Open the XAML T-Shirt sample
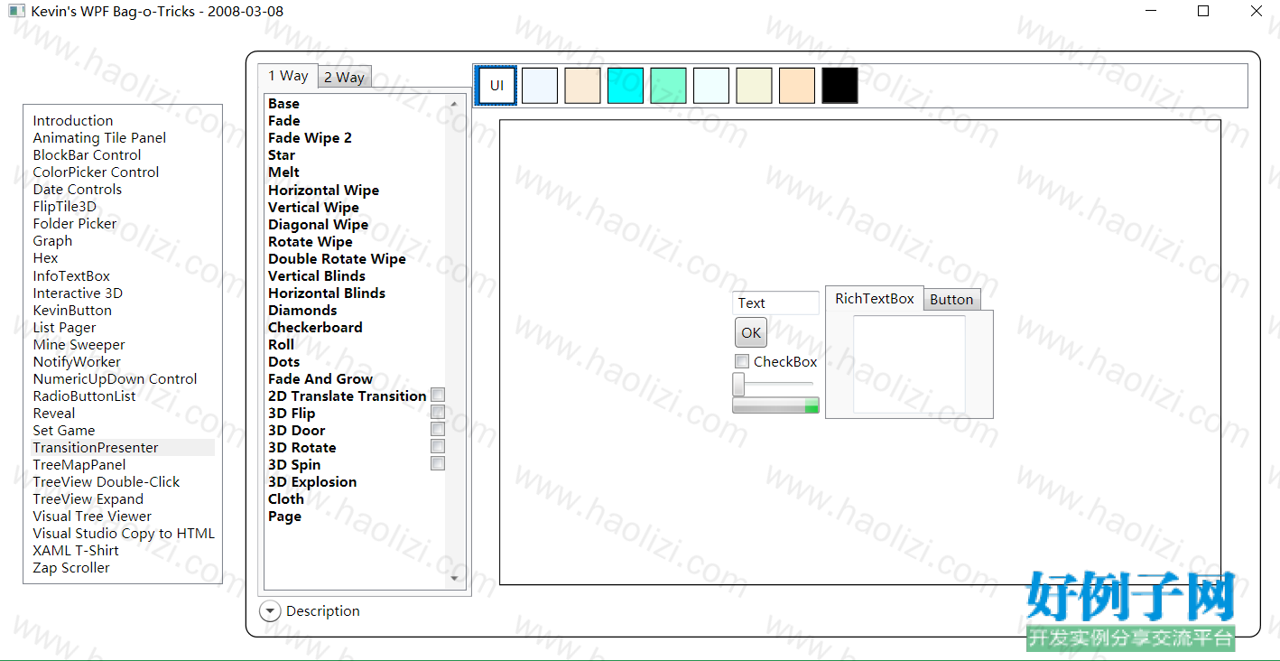 point(76,551)
